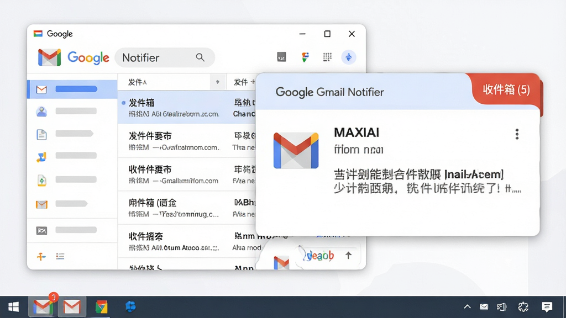Click the Gmail taskbar icon with red badge
Viewport: 566px width, 318px height.
point(43,307)
